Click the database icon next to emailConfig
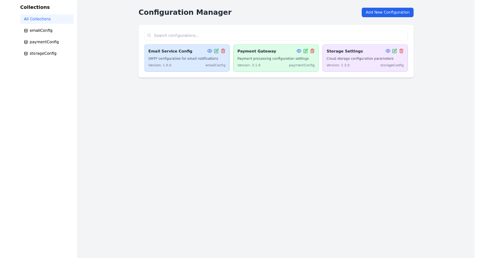 [x=25, y=30]
